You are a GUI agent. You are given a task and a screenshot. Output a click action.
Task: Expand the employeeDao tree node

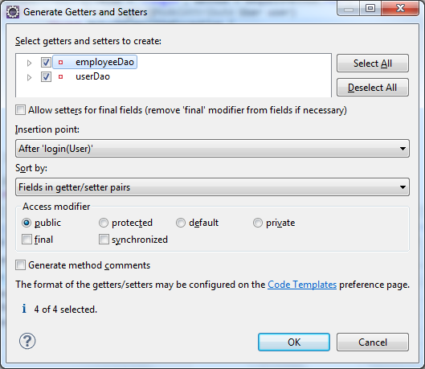(x=29, y=63)
